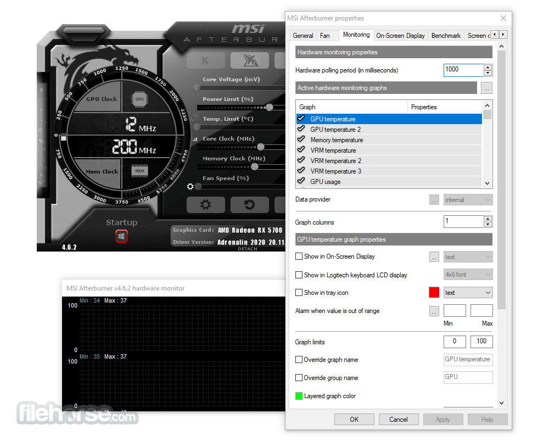Enable Show in Logitech keyboard LCD display
The width and height of the screenshot is (549, 441).
pos(299,275)
